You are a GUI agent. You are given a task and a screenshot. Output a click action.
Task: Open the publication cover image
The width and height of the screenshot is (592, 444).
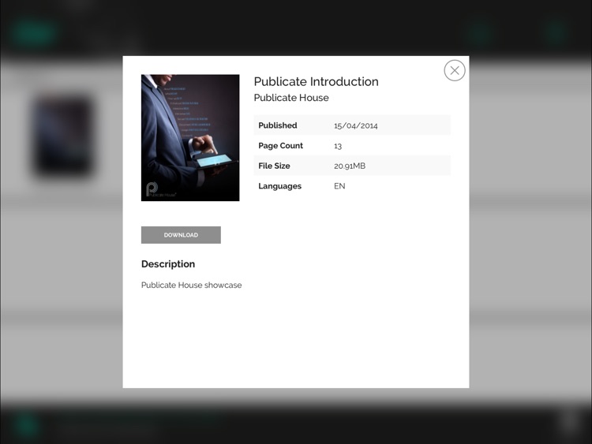[190, 138]
